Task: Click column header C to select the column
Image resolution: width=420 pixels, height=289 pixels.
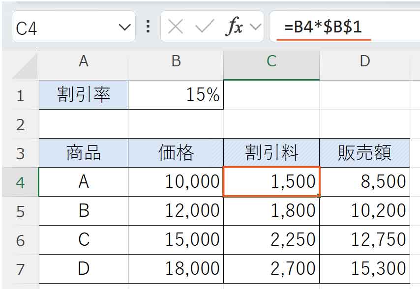Action: pyautogui.click(x=271, y=63)
